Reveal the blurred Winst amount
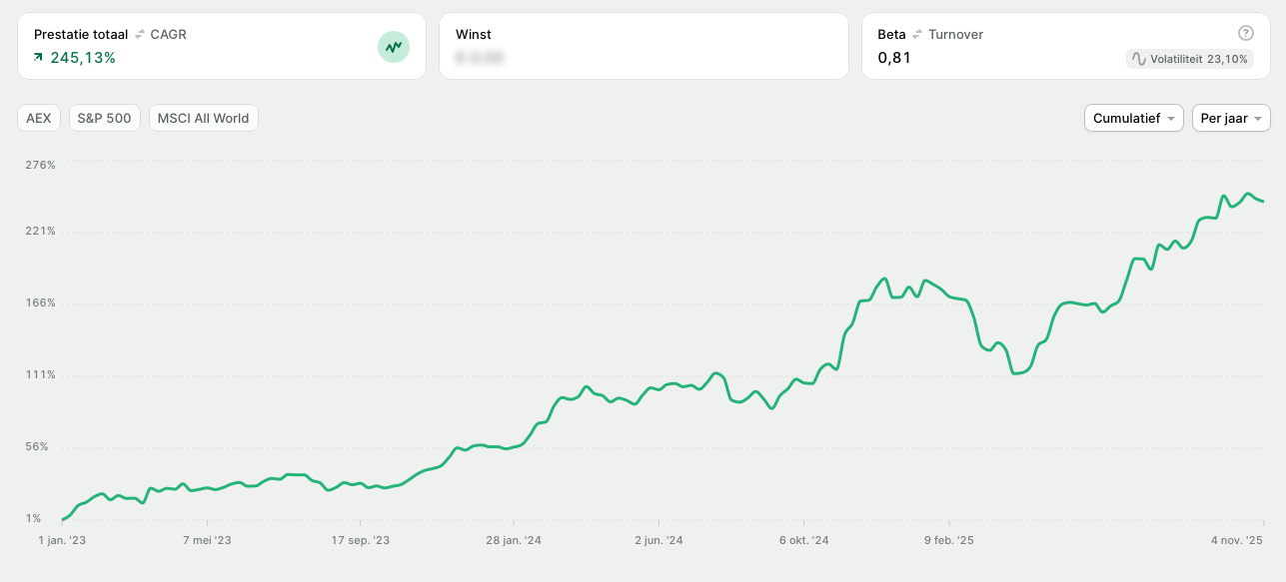The height and width of the screenshot is (582, 1286). 480,59
